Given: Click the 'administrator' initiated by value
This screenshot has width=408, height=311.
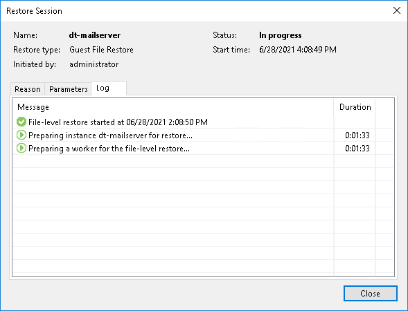Looking at the screenshot, I should [x=94, y=64].
